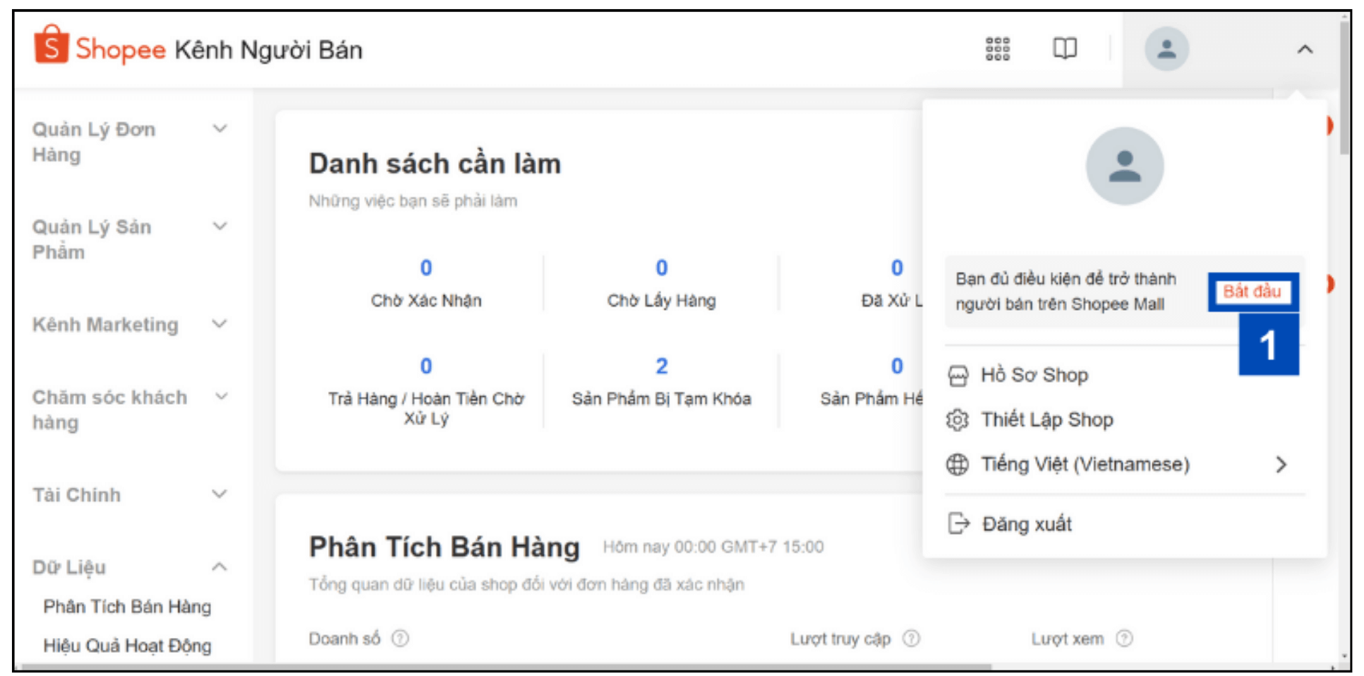Expand Kênh Marketing sidebar section
The height and width of the screenshot is (676, 1364).
pos(220,324)
